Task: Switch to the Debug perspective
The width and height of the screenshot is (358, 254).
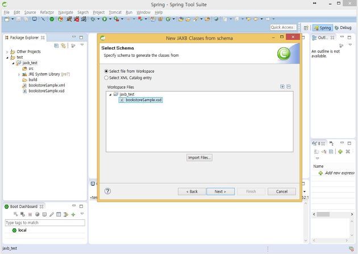Action: [x=343, y=28]
